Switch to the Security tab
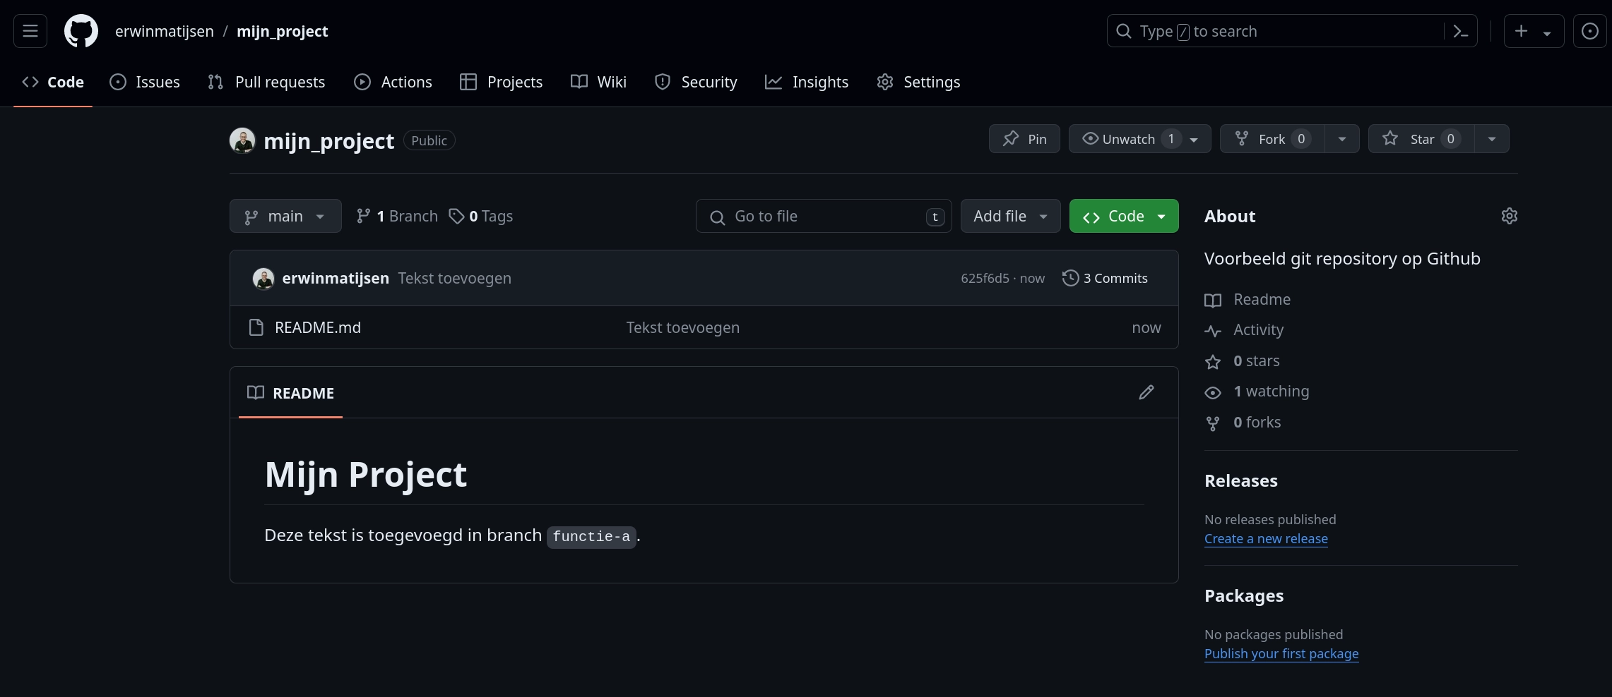1612x697 pixels. [x=696, y=82]
